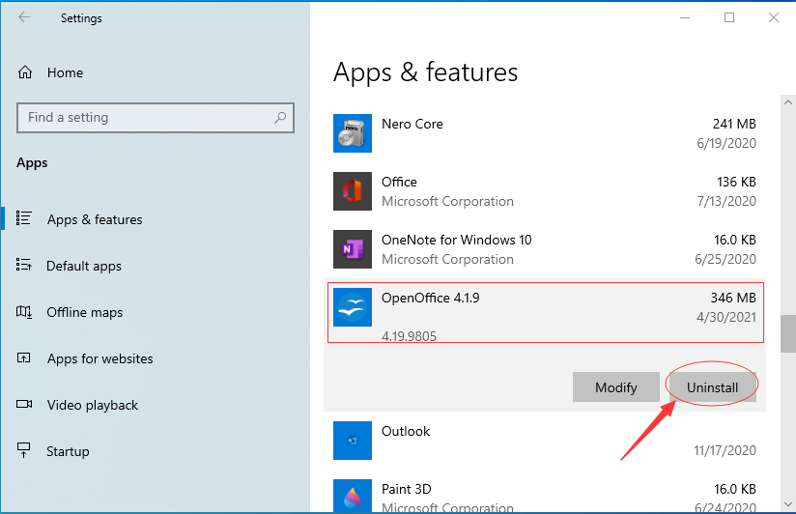Image resolution: width=796 pixels, height=514 pixels.
Task: Click the Apps section label in sidebar
Action: pos(32,163)
